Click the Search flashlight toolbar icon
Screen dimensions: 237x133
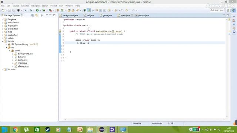coord(77,10)
